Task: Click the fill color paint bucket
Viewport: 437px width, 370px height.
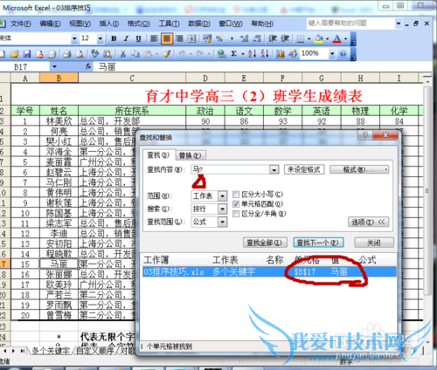Action: pos(319,38)
